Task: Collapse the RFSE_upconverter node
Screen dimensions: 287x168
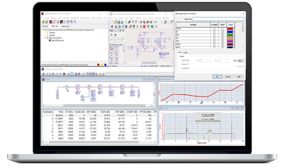Action: (x=45, y=38)
